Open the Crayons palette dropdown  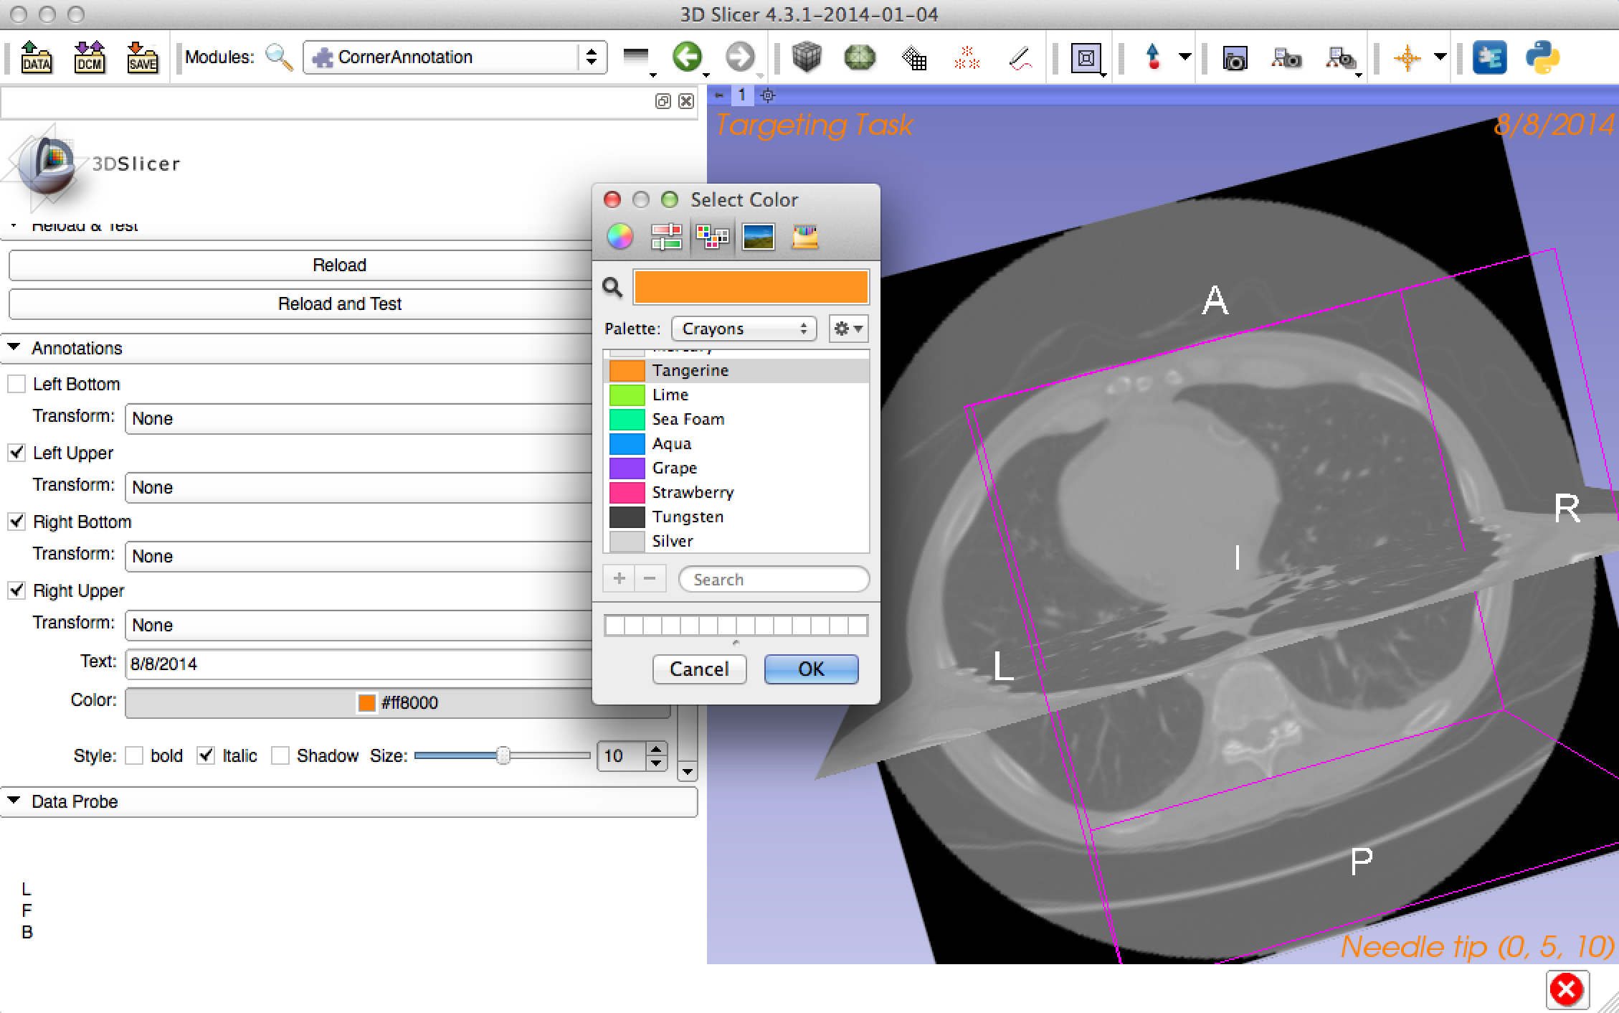point(744,329)
